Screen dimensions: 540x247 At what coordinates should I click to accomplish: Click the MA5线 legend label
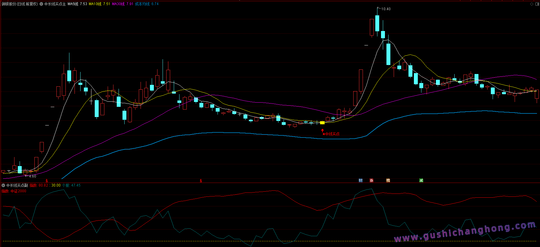click(77, 4)
